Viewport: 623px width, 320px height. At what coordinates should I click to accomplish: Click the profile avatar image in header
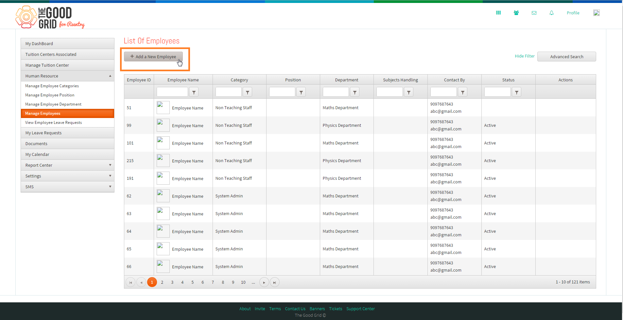[597, 13]
